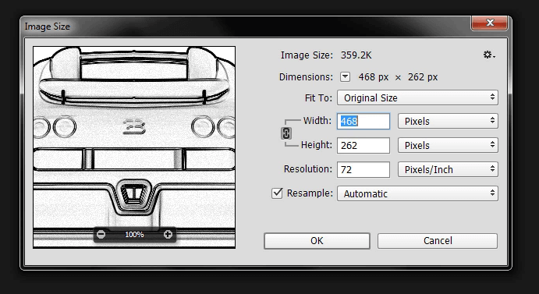Screen dimensions: 539x294
Task: Click the Resolution input field
Action: (363, 169)
